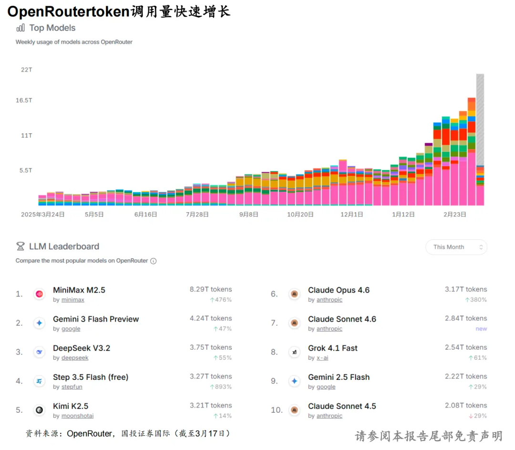Click the 12月1日 x-axis date label

coord(352,214)
